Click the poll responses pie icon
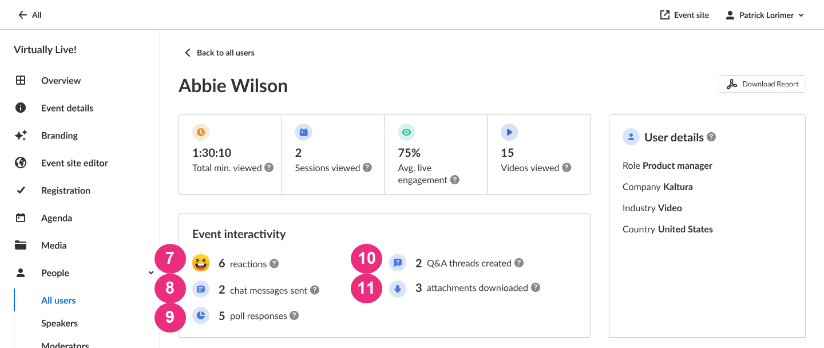The height and width of the screenshot is (348, 824). [201, 315]
